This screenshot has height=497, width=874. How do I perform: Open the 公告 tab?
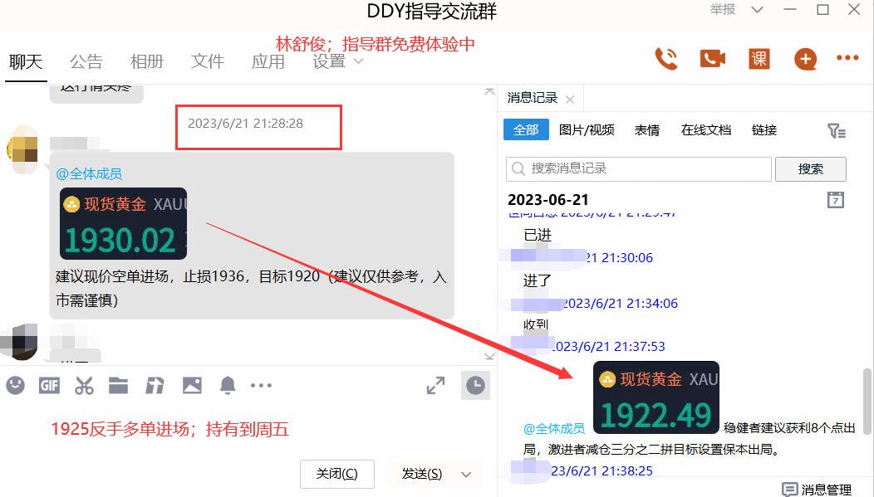pyautogui.click(x=86, y=61)
